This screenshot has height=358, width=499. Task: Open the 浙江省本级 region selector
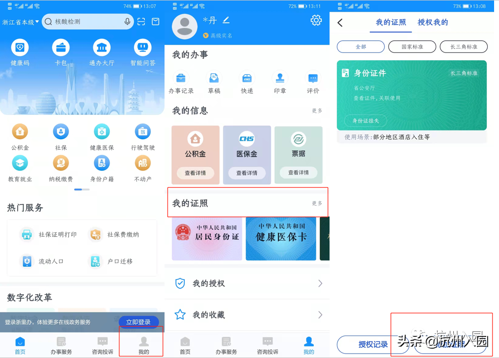pos(21,22)
